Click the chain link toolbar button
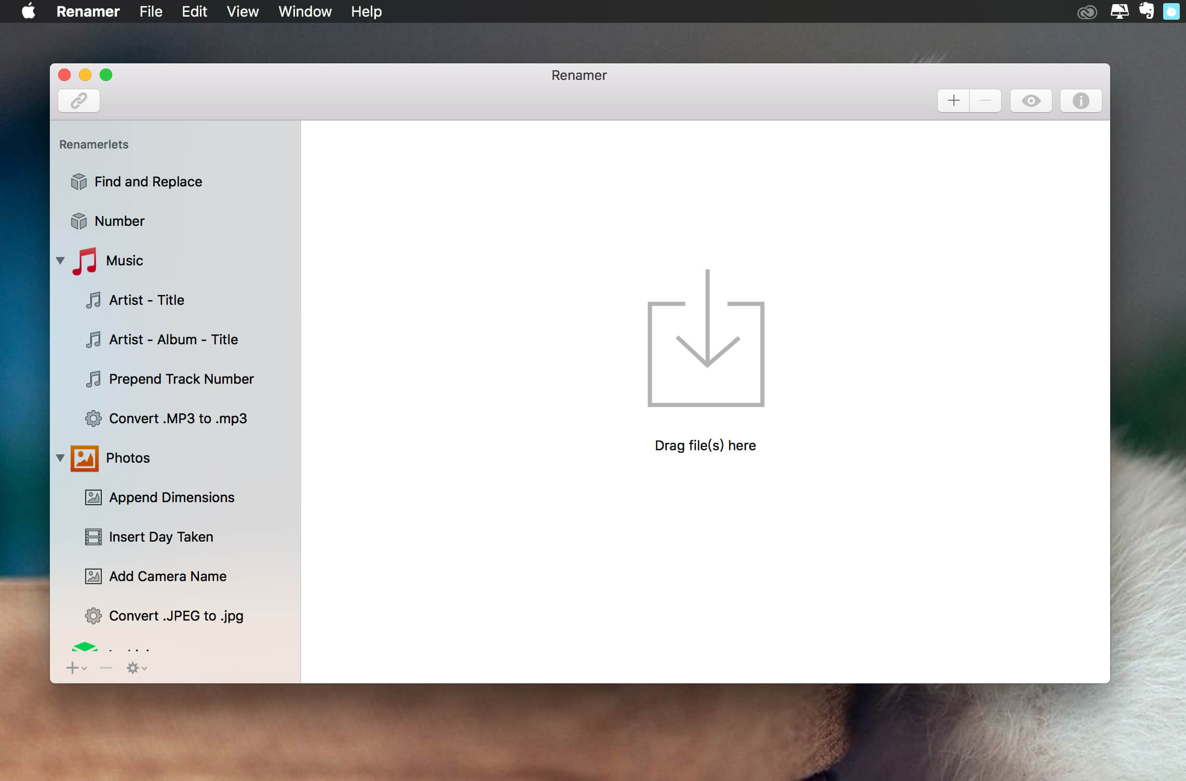This screenshot has width=1186, height=781. coord(79,101)
